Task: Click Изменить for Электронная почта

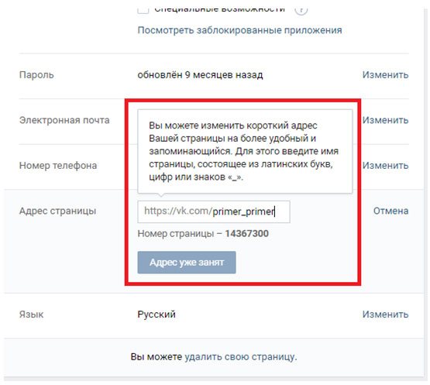Action: coord(385,120)
